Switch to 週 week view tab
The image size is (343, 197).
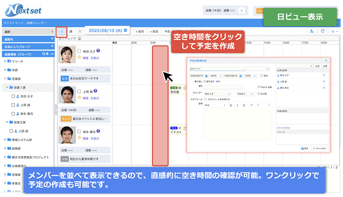point(71,31)
